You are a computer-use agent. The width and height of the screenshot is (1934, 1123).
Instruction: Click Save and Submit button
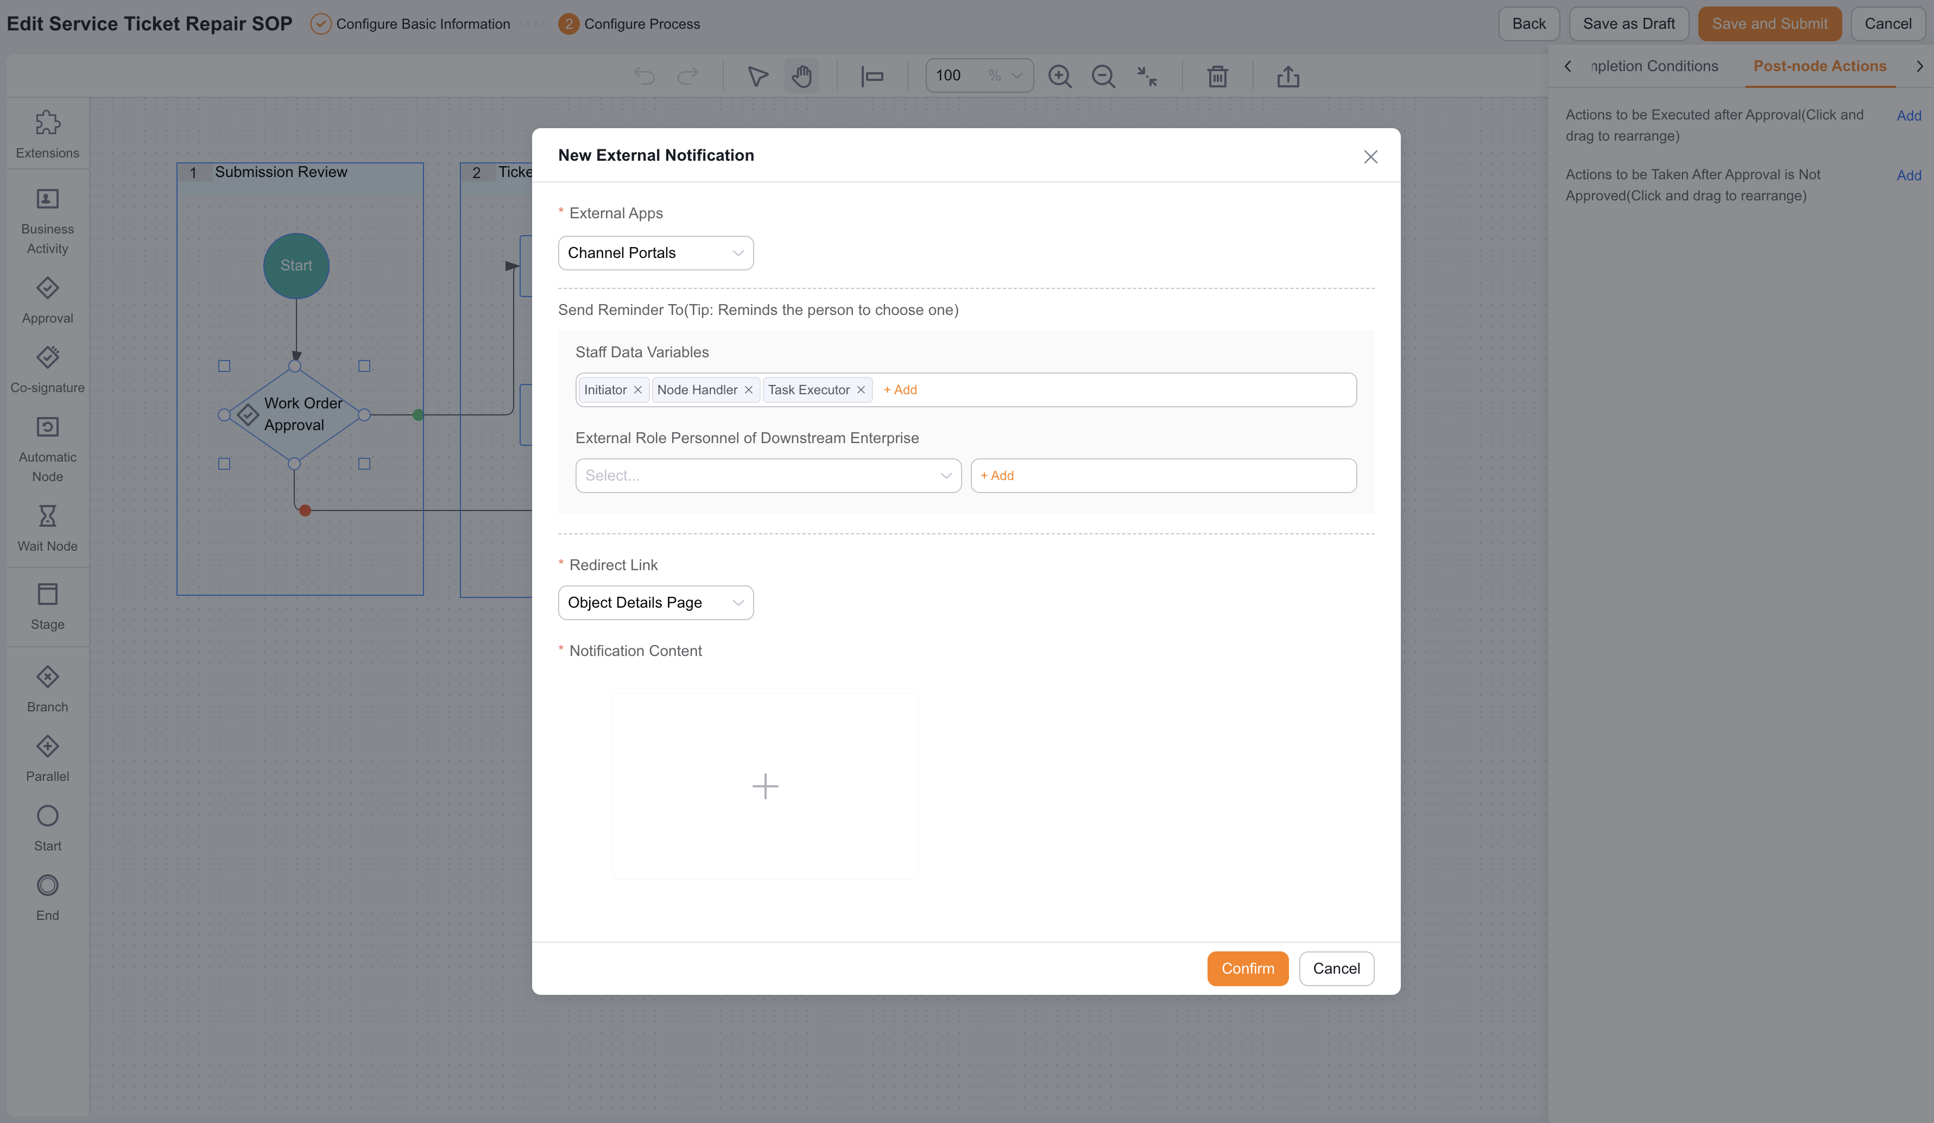[x=1770, y=24]
